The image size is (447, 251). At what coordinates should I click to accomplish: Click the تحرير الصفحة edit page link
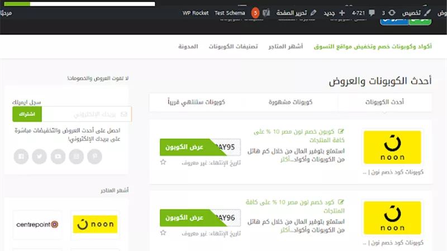(x=291, y=13)
